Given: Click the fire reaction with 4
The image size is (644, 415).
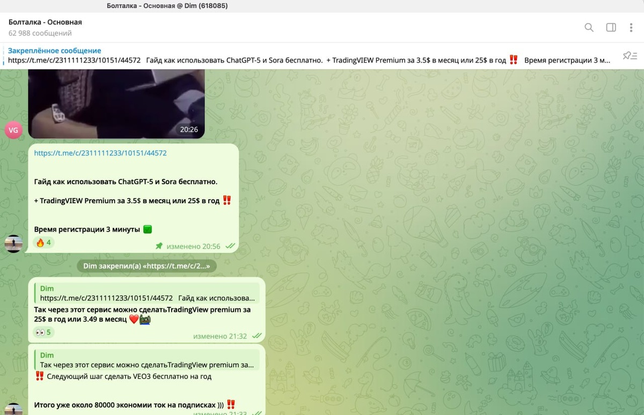Looking at the screenshot, I should click(x=43, y=242).
